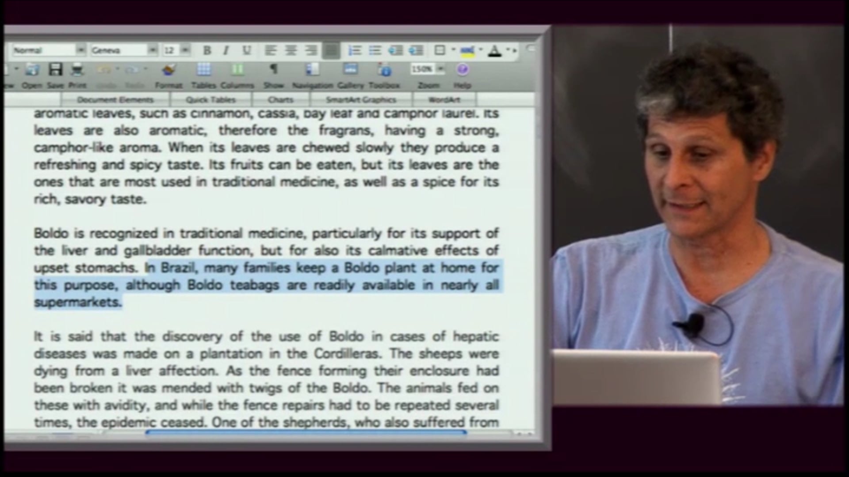Click the purple Help icon
This screenshot has height=477, width=849.
[x=462, y=69]
